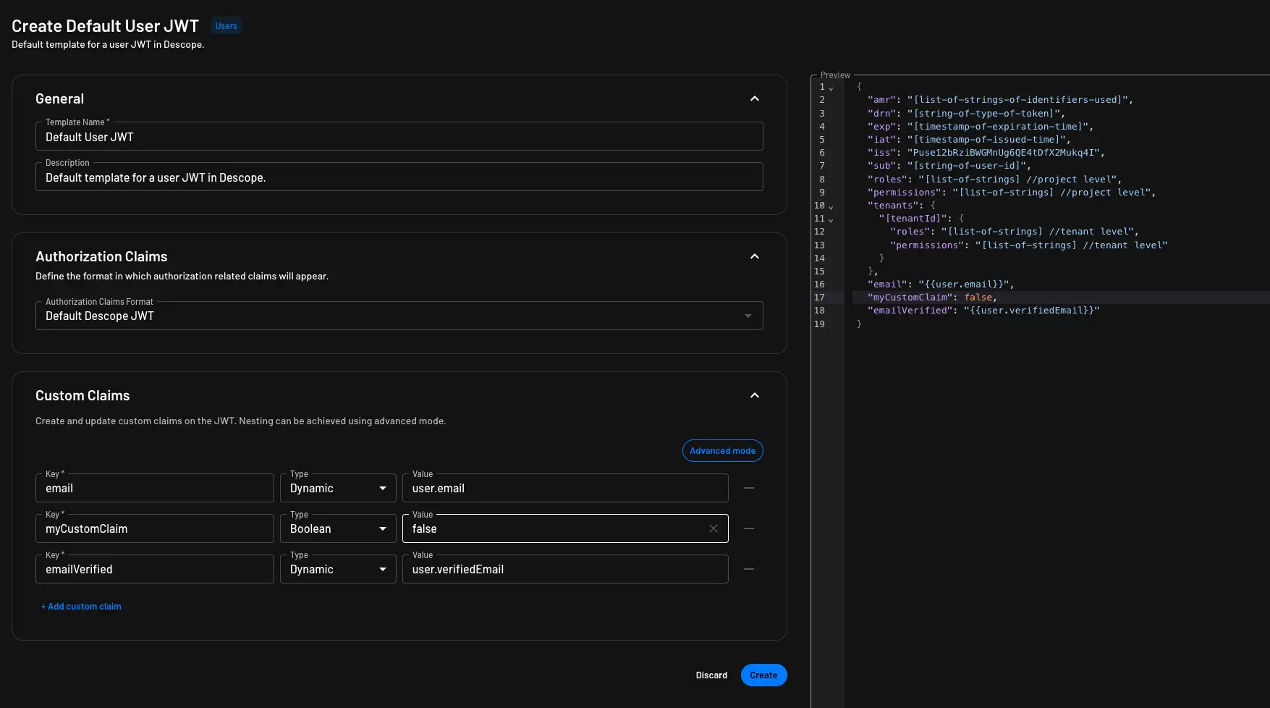Open Type dropdown for email claim
Viewport: 1270px width, 708px height.
[338, 488]
